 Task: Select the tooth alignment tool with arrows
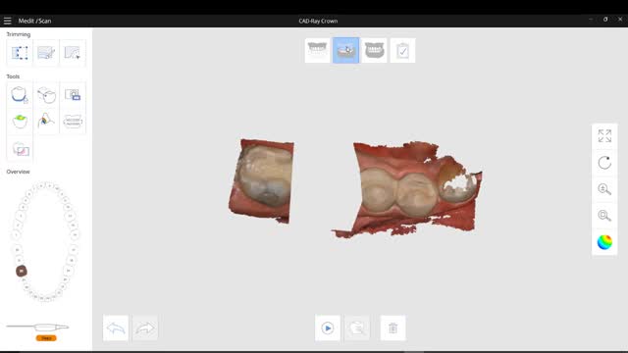click(46, 95)
